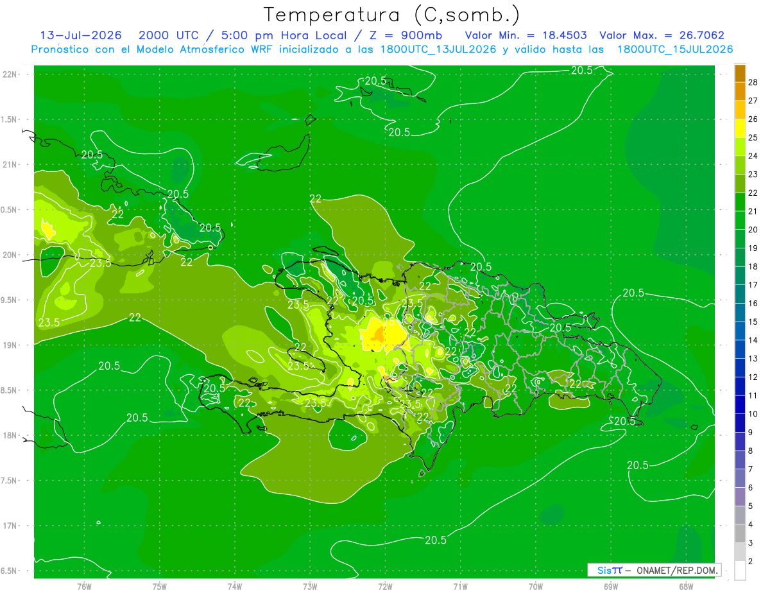Pick the dark orange swatch above 28
Screen dimensions: 770x595
[x=740, y=73]
